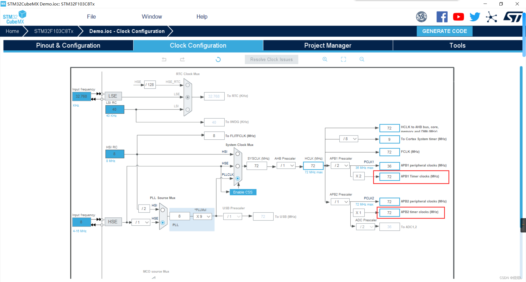The image size is (526, 282).
Task: Switch to the Tools tab
Action: point(458,45)
